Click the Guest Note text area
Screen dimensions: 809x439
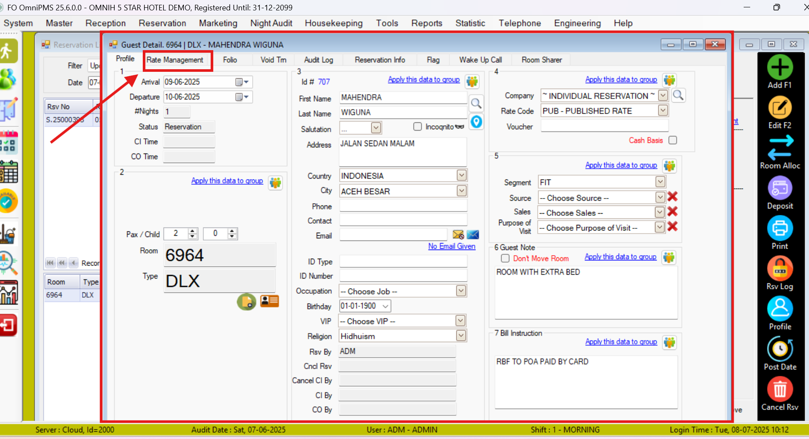(586, 293)
